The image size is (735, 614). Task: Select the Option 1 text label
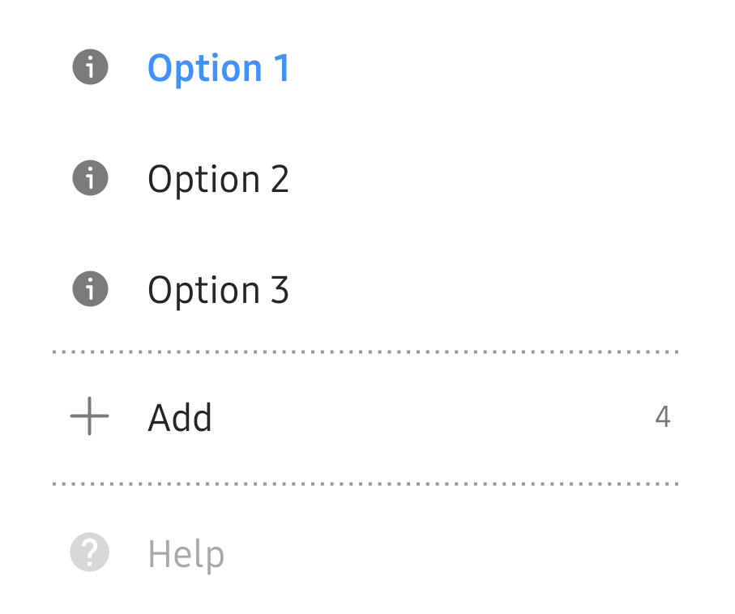click(x=218, y=69)
